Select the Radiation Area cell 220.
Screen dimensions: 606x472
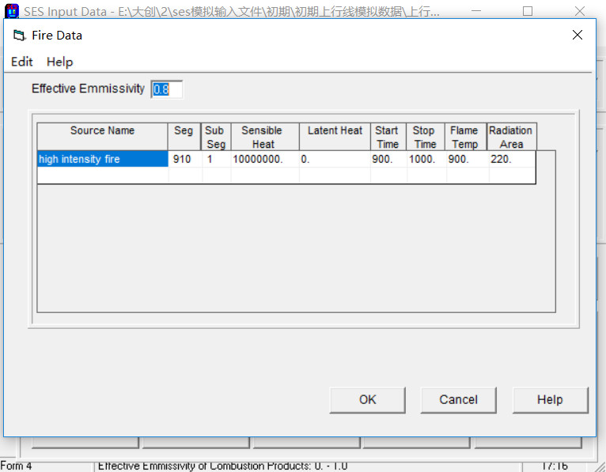[512, 159]
